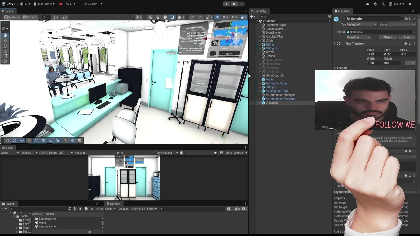This screenshot has height=236, width=420.
Task: Expand the Hospital_VRay object
Action: click(x=260, y=37)
